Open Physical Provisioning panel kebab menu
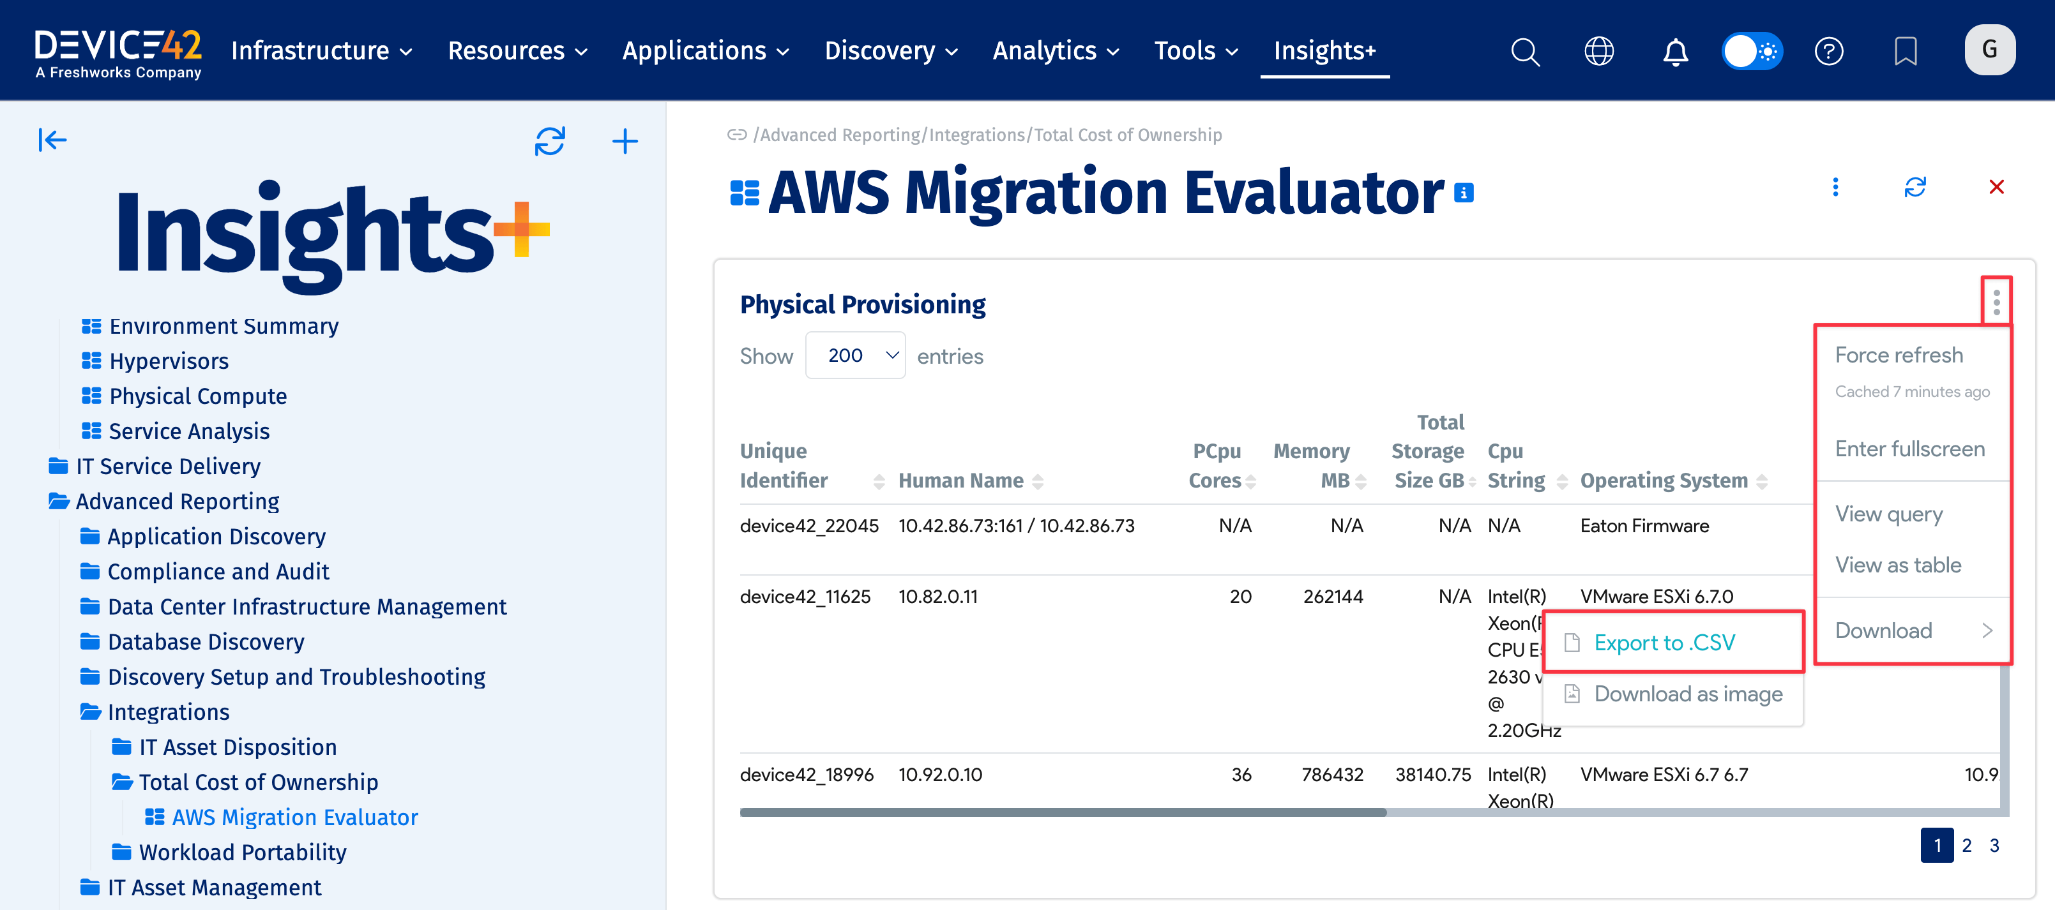 click(1996, 302)
